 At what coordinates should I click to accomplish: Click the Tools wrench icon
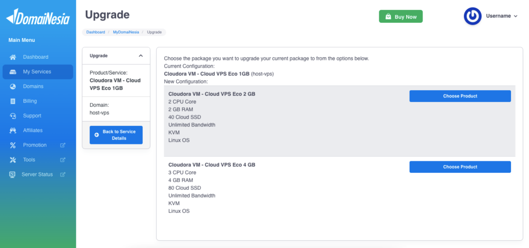pyautogui.click(x=13, y=160)
